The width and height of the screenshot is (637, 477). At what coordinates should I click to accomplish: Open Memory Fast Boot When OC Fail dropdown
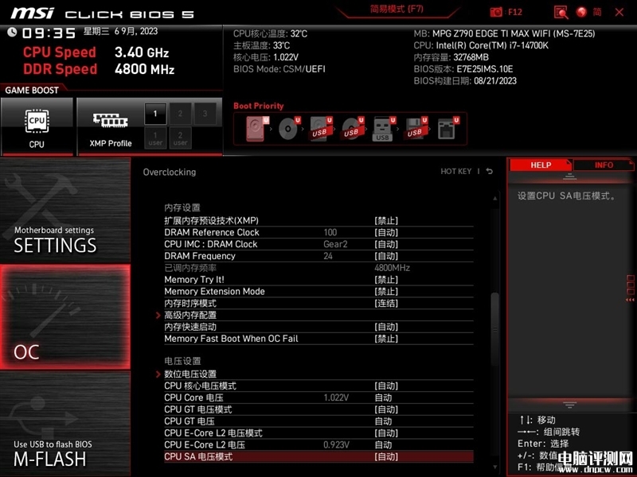tap(386, 339)
